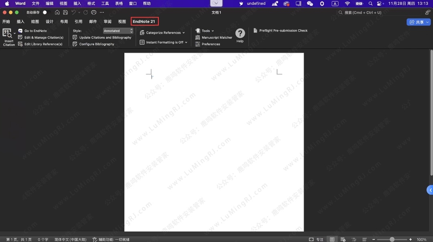
Task: Expand the Categorize References menu
Action: pos(165,33)
